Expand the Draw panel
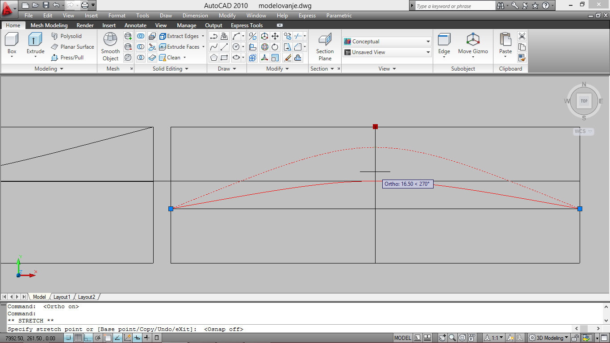This screenshot has height=343, width=610. (227, 69)
